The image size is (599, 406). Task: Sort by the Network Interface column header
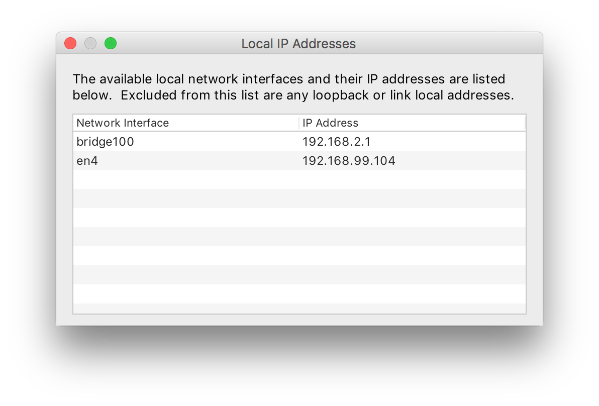pos(123,123)
